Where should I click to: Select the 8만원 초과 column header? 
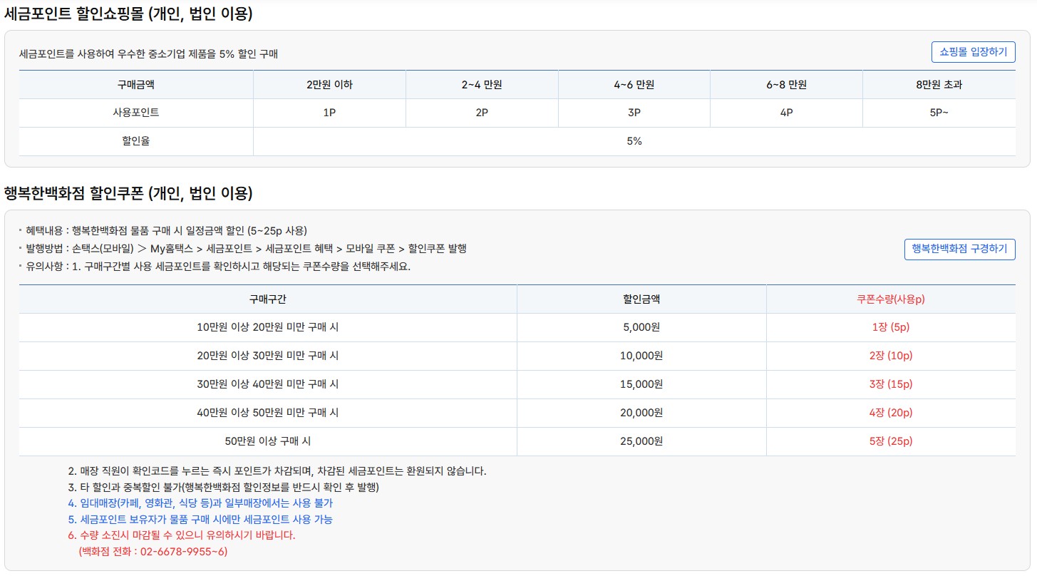tap(939, 84)
